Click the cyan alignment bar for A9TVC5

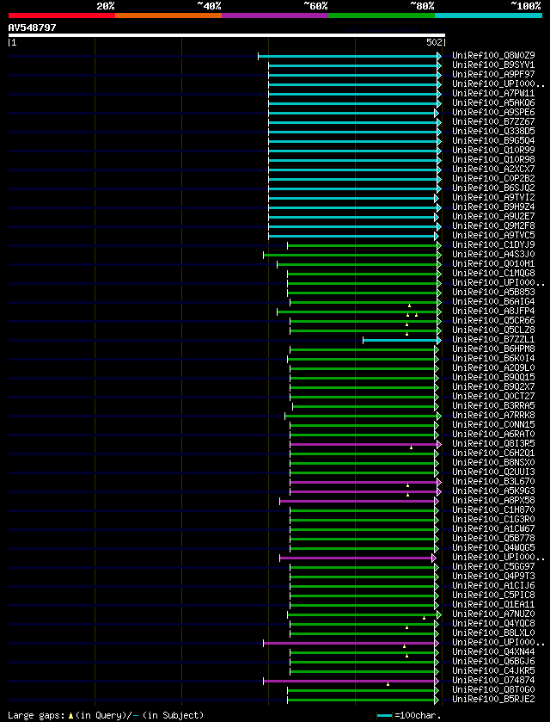click(354, 236)
